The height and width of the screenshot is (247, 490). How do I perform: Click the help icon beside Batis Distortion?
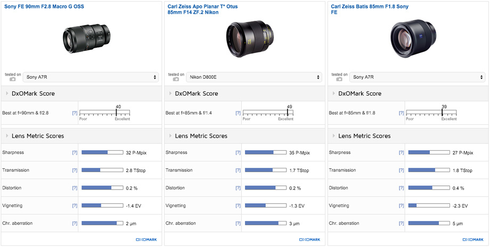coord(402,188)
